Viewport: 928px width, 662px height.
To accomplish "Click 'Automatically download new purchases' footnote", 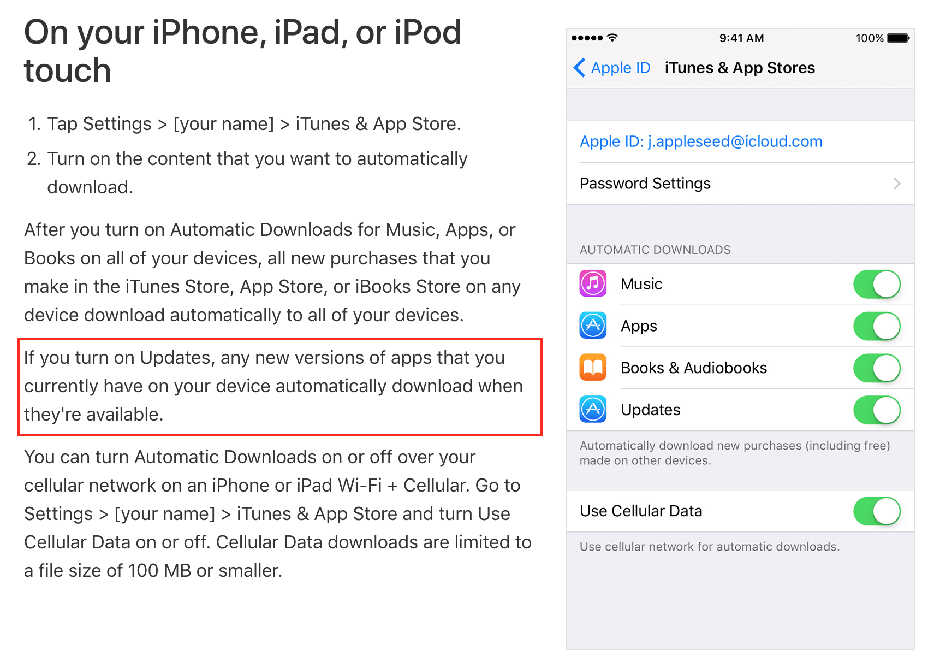I will [x=735, y=453].
